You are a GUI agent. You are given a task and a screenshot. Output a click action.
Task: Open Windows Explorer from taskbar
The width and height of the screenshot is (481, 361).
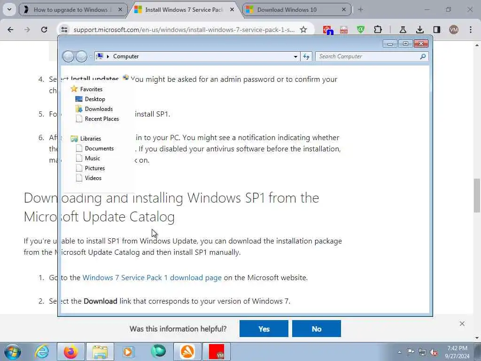(x=100, y=352)
